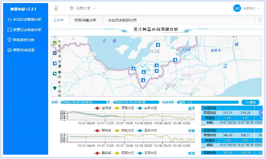Click the 警戒线 row header in 平望 table
266x159 pixels.
pyautogui.click(x=210, y=140)
